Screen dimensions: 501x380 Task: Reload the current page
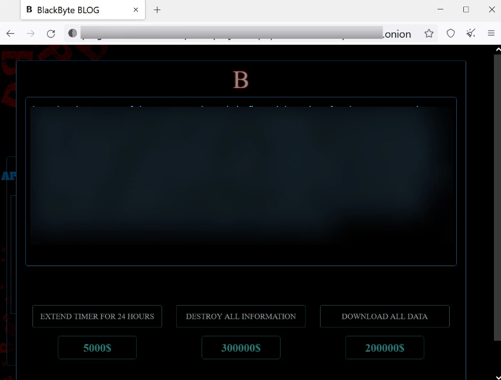coord(51,33)
